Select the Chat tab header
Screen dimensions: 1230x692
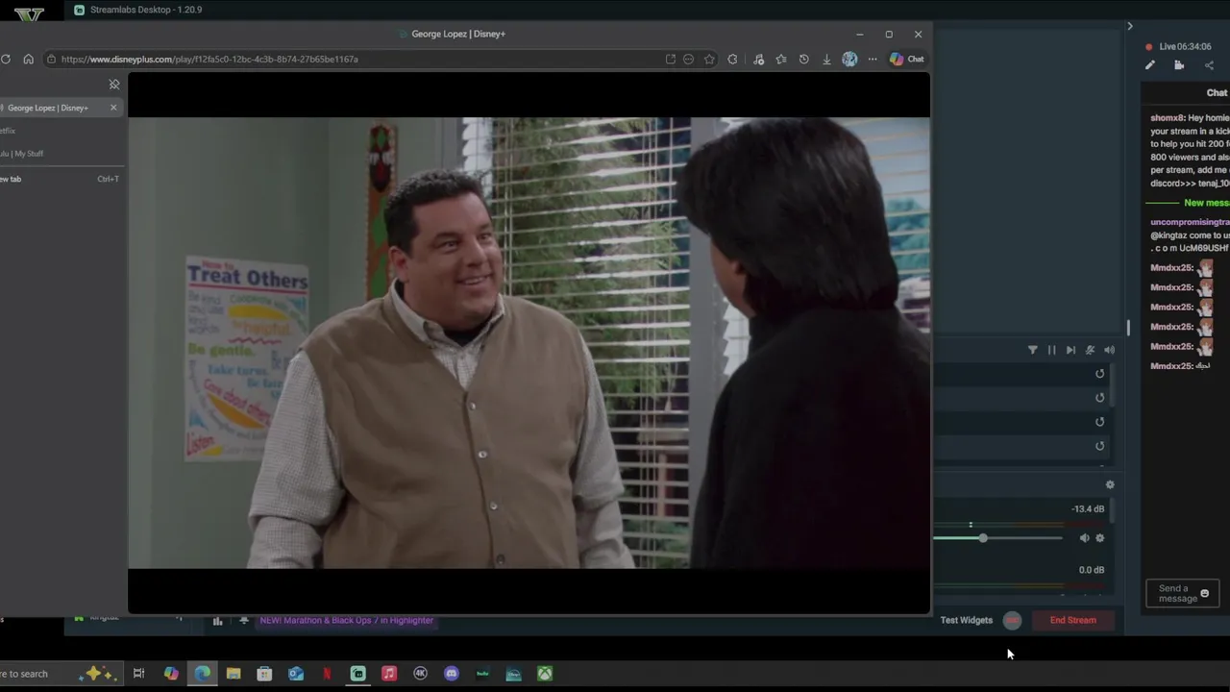click(1217, 93)
